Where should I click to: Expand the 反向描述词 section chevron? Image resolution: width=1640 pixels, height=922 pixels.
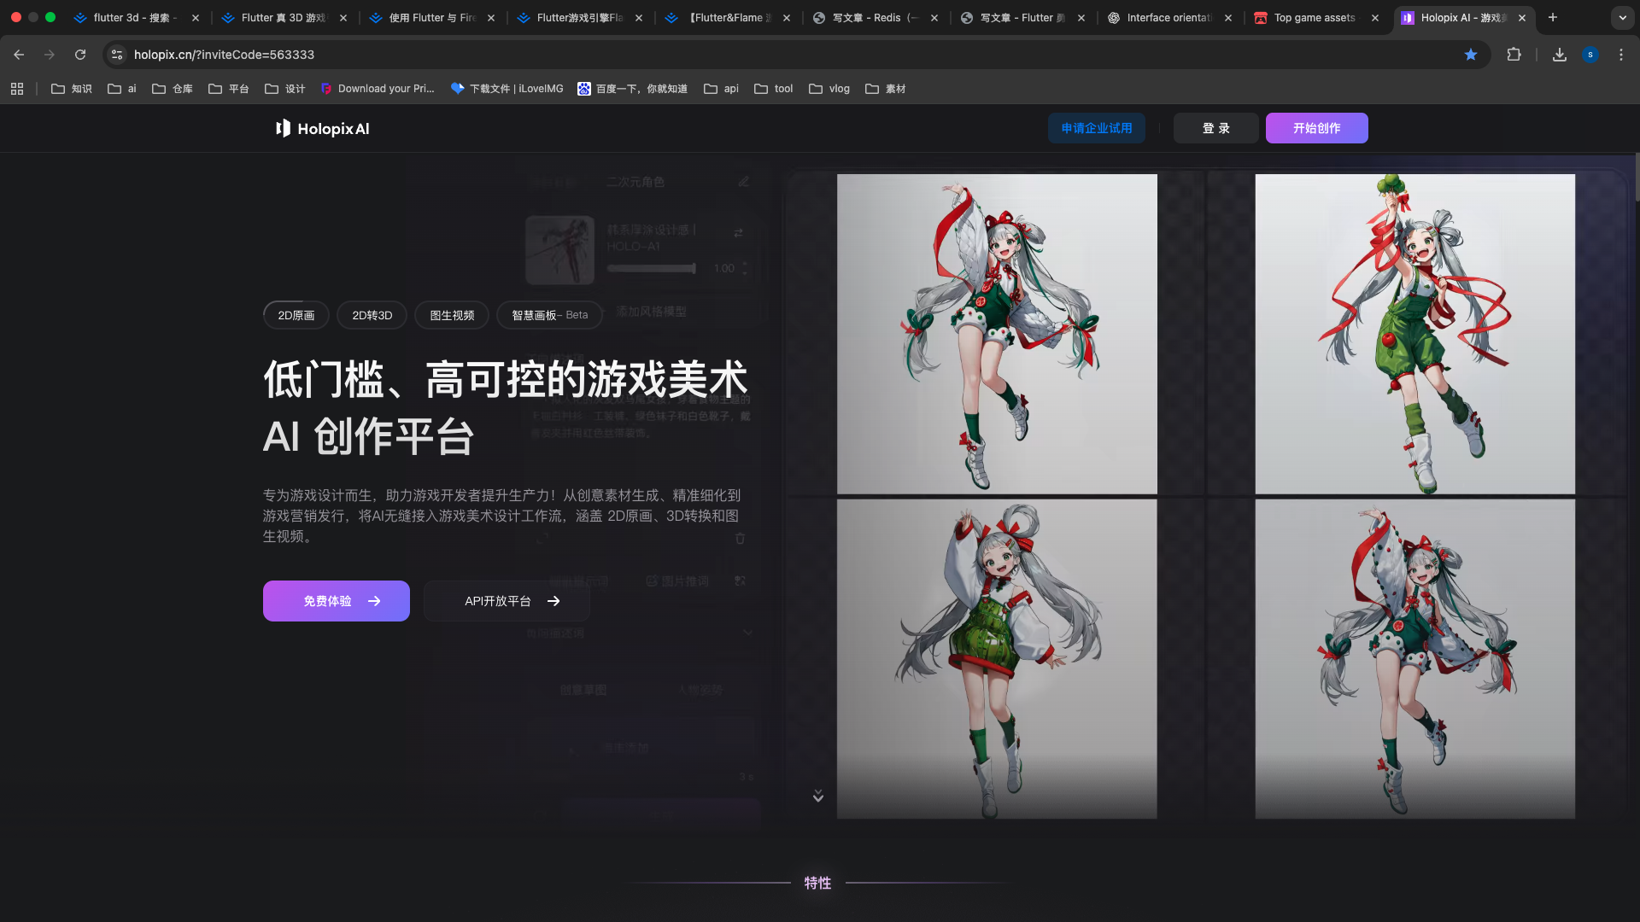pyautogui.click(x=747, y=633)
